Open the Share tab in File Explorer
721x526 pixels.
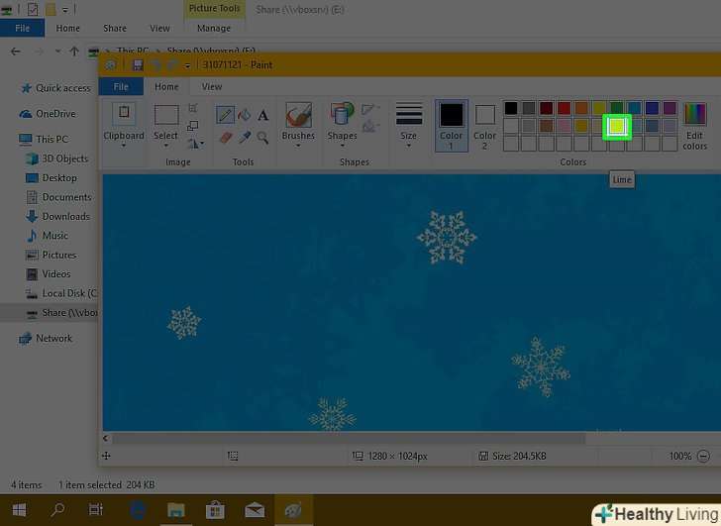click(115, 28)
